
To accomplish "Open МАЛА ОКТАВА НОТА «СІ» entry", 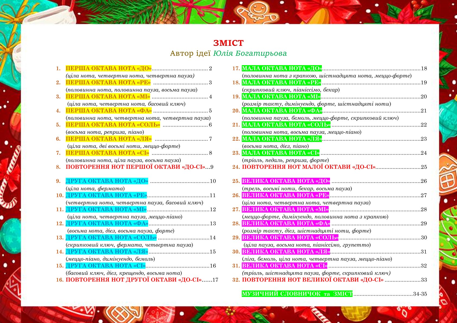I will (281, 153).
